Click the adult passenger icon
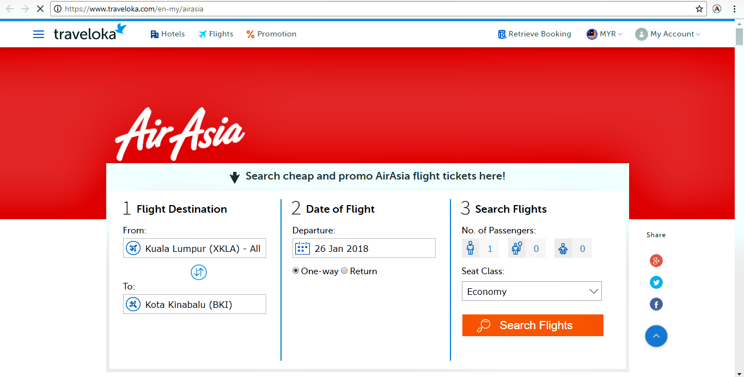 point(470,248)
